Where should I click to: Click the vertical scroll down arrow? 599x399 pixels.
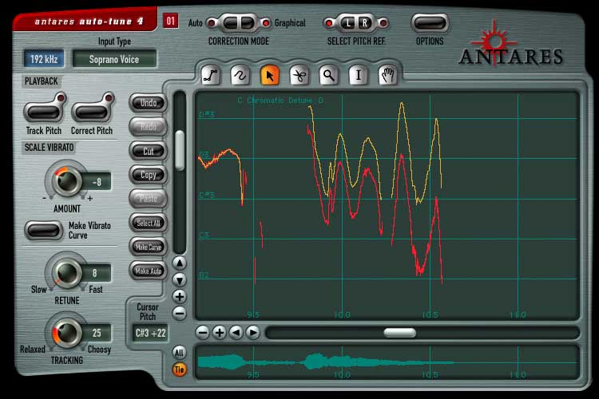(x=179, y=280)
